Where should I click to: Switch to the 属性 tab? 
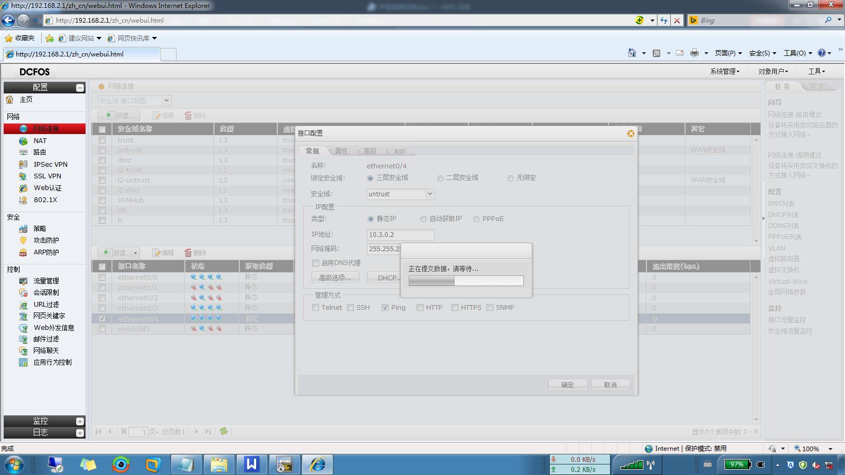click(342, 151)
